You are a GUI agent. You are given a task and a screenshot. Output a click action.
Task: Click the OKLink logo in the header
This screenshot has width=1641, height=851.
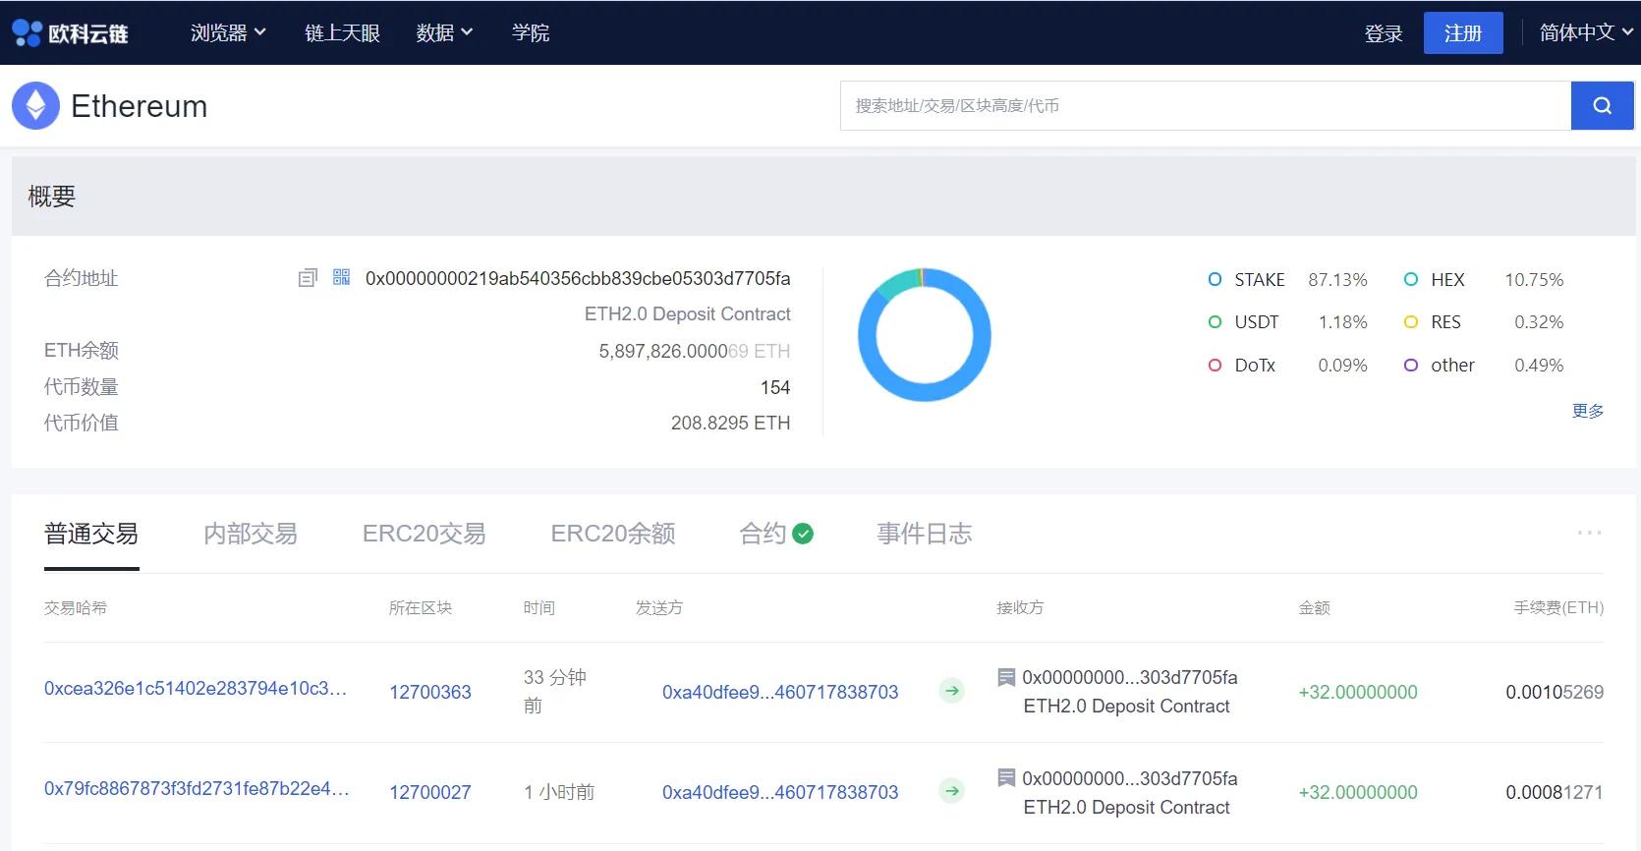click(70, 32)
